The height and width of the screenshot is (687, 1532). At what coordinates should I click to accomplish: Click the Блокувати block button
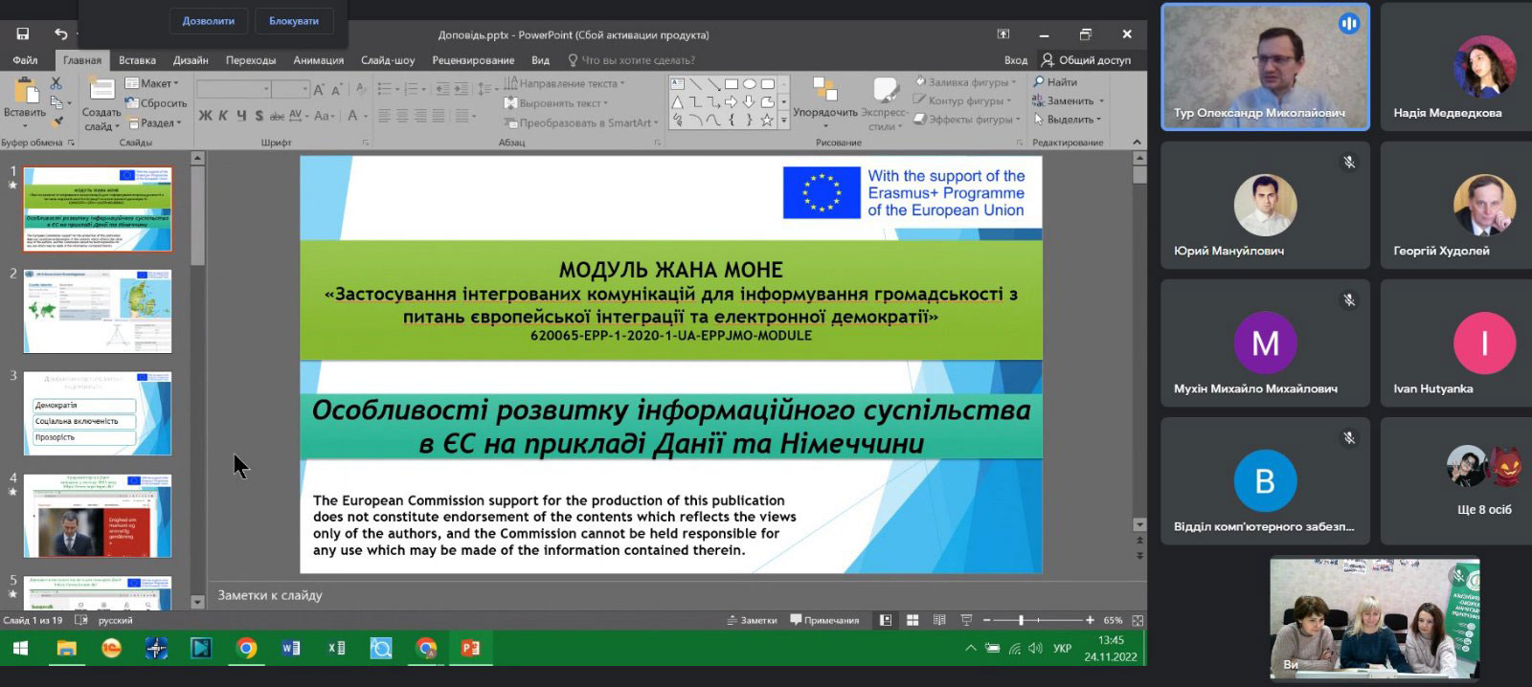[x=294, y=21]
